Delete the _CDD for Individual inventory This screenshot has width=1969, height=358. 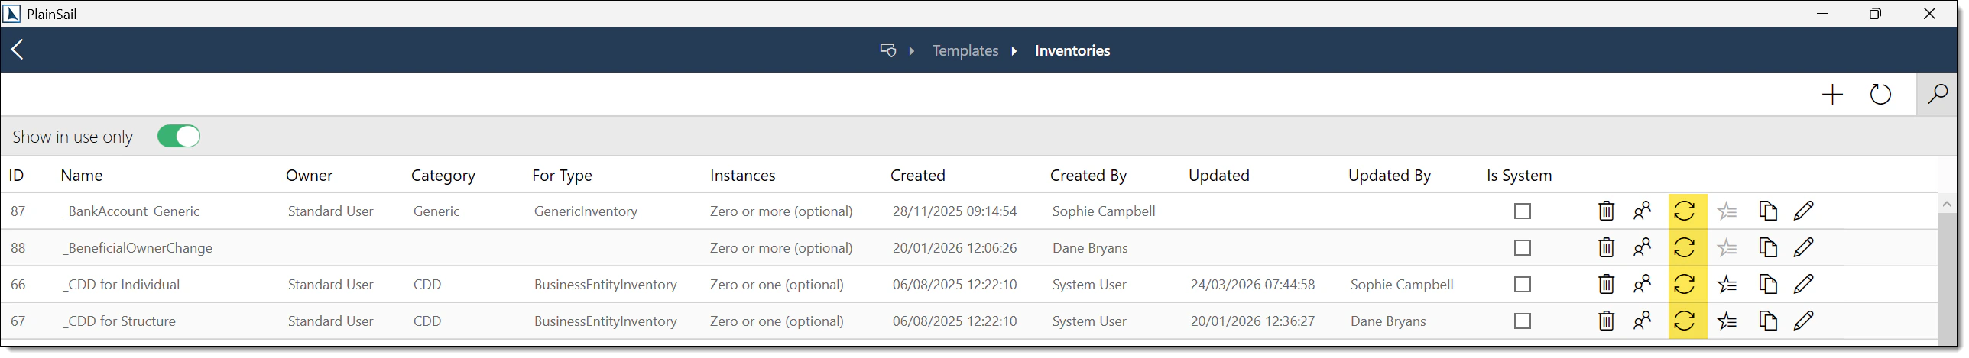pyautogui.click(x=1606, y=284)
